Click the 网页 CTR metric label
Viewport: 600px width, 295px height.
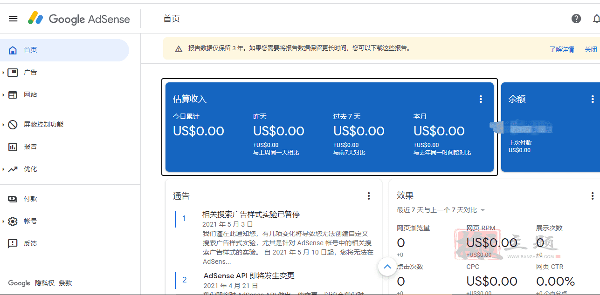pyautogui.click(x=550, y=267)
